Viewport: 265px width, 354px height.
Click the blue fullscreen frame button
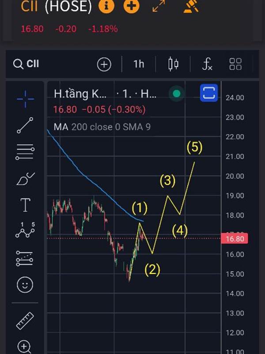click(x=209, y=93)
